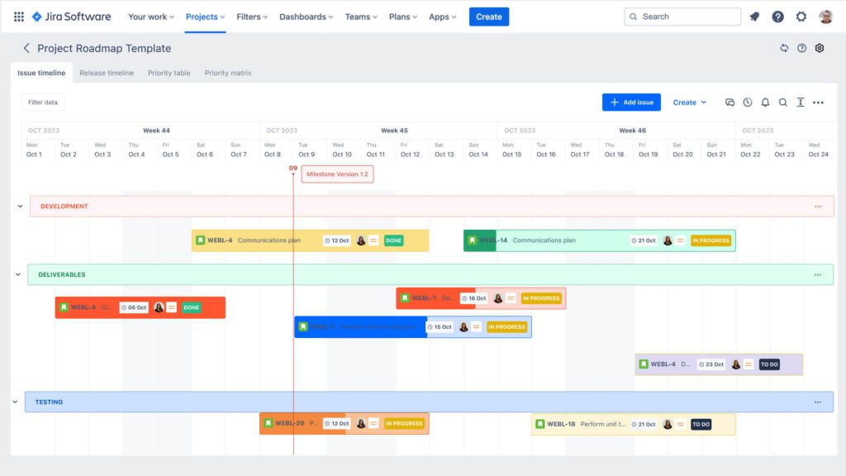Go back using the arrow beside Project Roadmap Template

pyautogui.click(x=26, y=48)
